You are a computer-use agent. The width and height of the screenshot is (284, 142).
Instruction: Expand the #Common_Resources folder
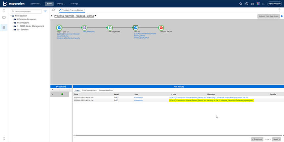(x=13, y=19)
